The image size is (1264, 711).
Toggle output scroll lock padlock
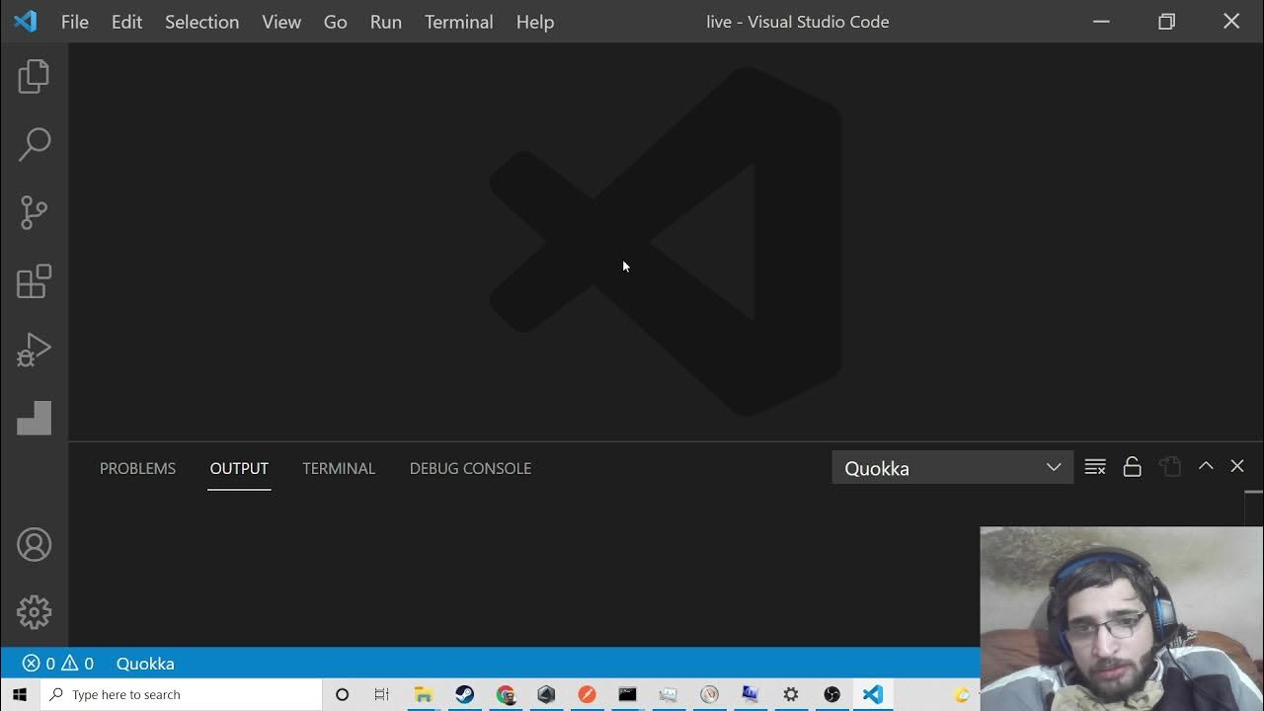point(1132,467)
